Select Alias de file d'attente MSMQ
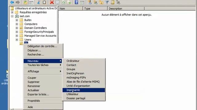Screen dimensions: 197x110 tap(84, 82)
